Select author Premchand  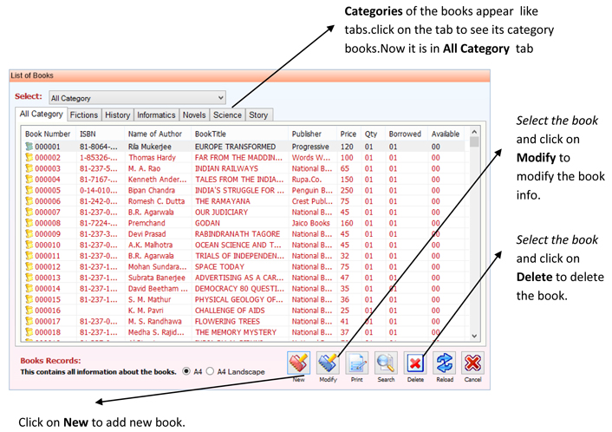point(146,223)
